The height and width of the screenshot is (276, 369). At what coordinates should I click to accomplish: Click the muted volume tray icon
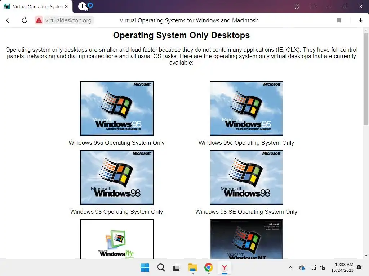point(323,267)
